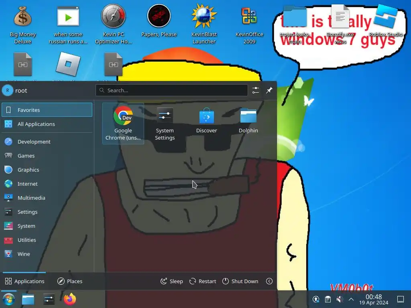Click the root user avatar
Screen dimensions: 411x308
tap(7, 90)
